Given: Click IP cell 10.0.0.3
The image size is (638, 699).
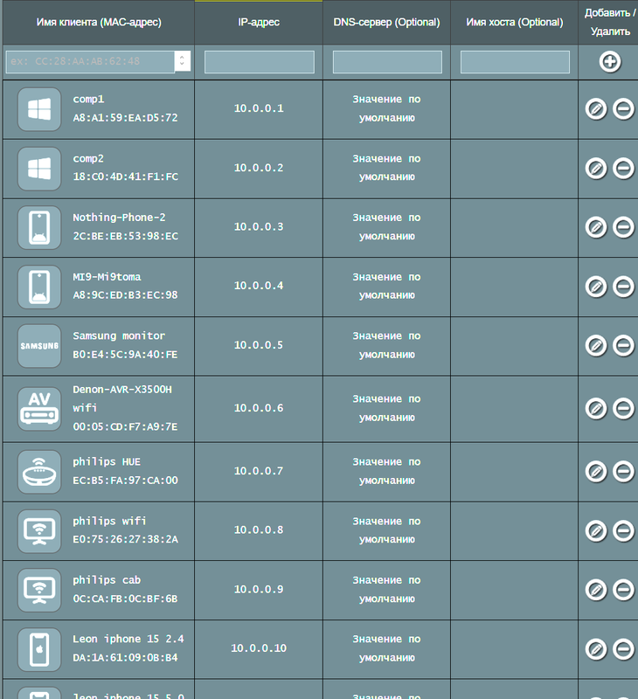Looking at the screenshot, I should coord(259,226).
